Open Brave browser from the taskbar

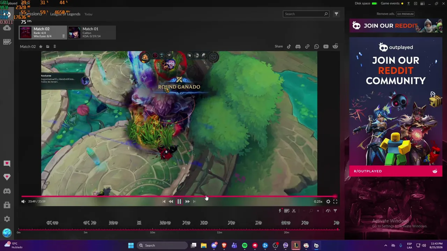(x=224, y=245)
